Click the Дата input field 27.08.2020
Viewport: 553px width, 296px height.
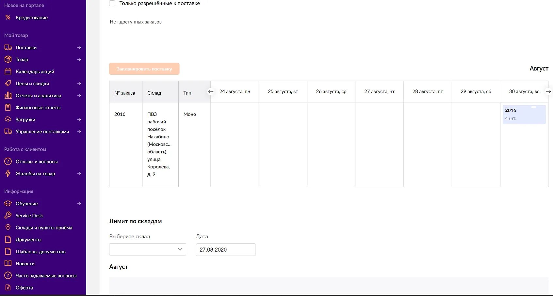[226, 249]
